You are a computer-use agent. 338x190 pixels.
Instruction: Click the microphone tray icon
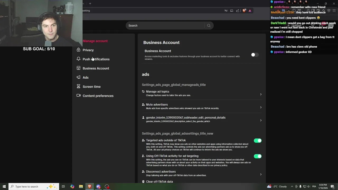[x=300, y=187]
